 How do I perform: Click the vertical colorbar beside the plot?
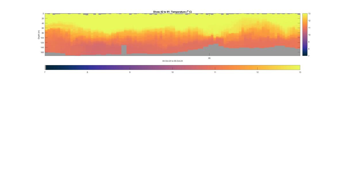(x=305, y=35)
